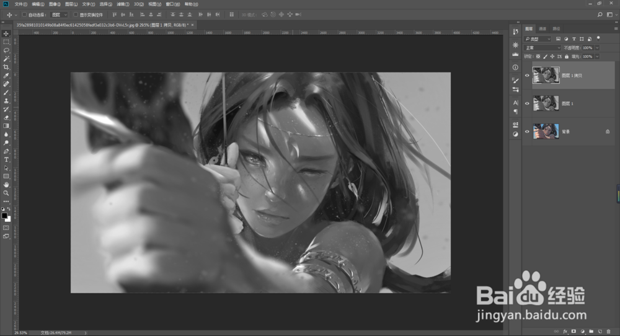This screenshot has height=336, width=620.
Task: Select the Healing Brush tool
Action: coord(6,84)
